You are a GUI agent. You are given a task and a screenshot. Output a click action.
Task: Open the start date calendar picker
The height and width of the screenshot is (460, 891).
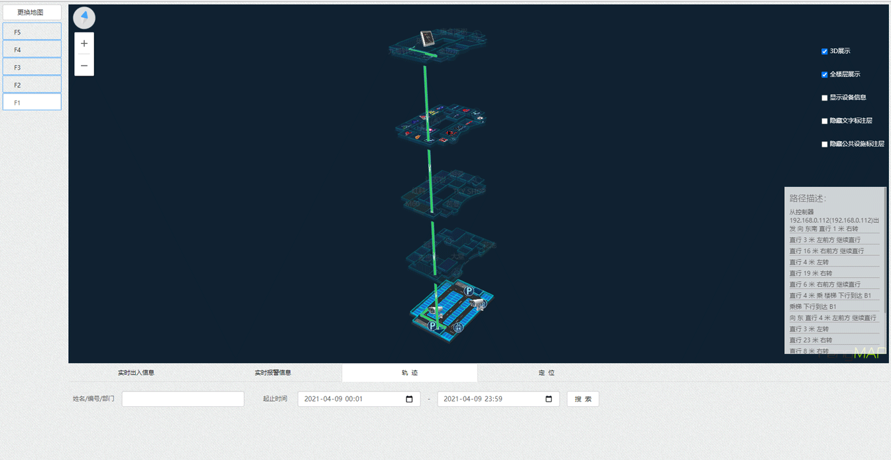(x=409, y=399)
